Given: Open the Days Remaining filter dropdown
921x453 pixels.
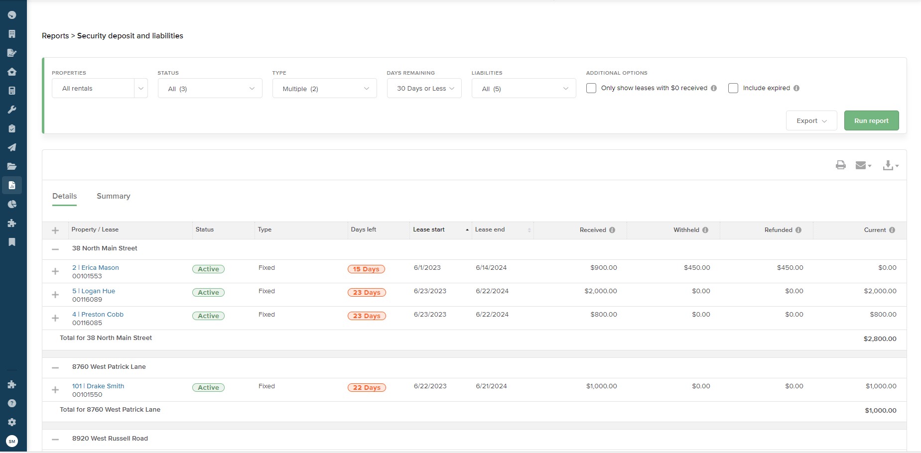Looking at the screenshot, I should point(424,88).
